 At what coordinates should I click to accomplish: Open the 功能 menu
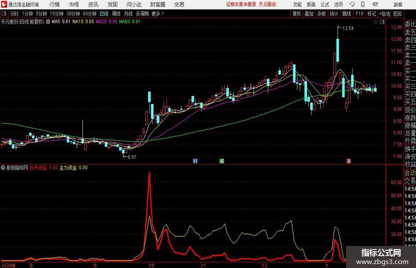point(298,4)
